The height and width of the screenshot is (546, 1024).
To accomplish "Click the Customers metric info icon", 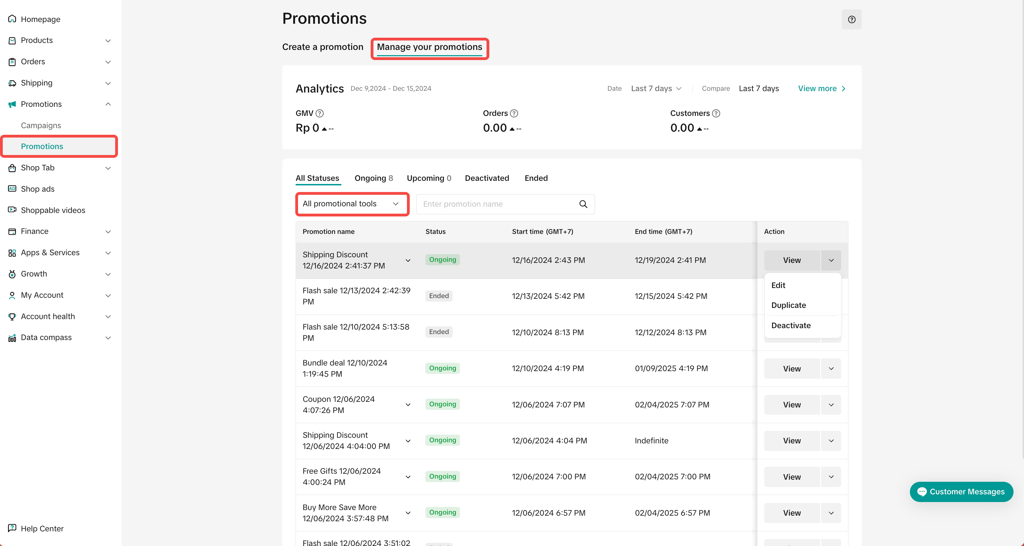I will [715, 113].
